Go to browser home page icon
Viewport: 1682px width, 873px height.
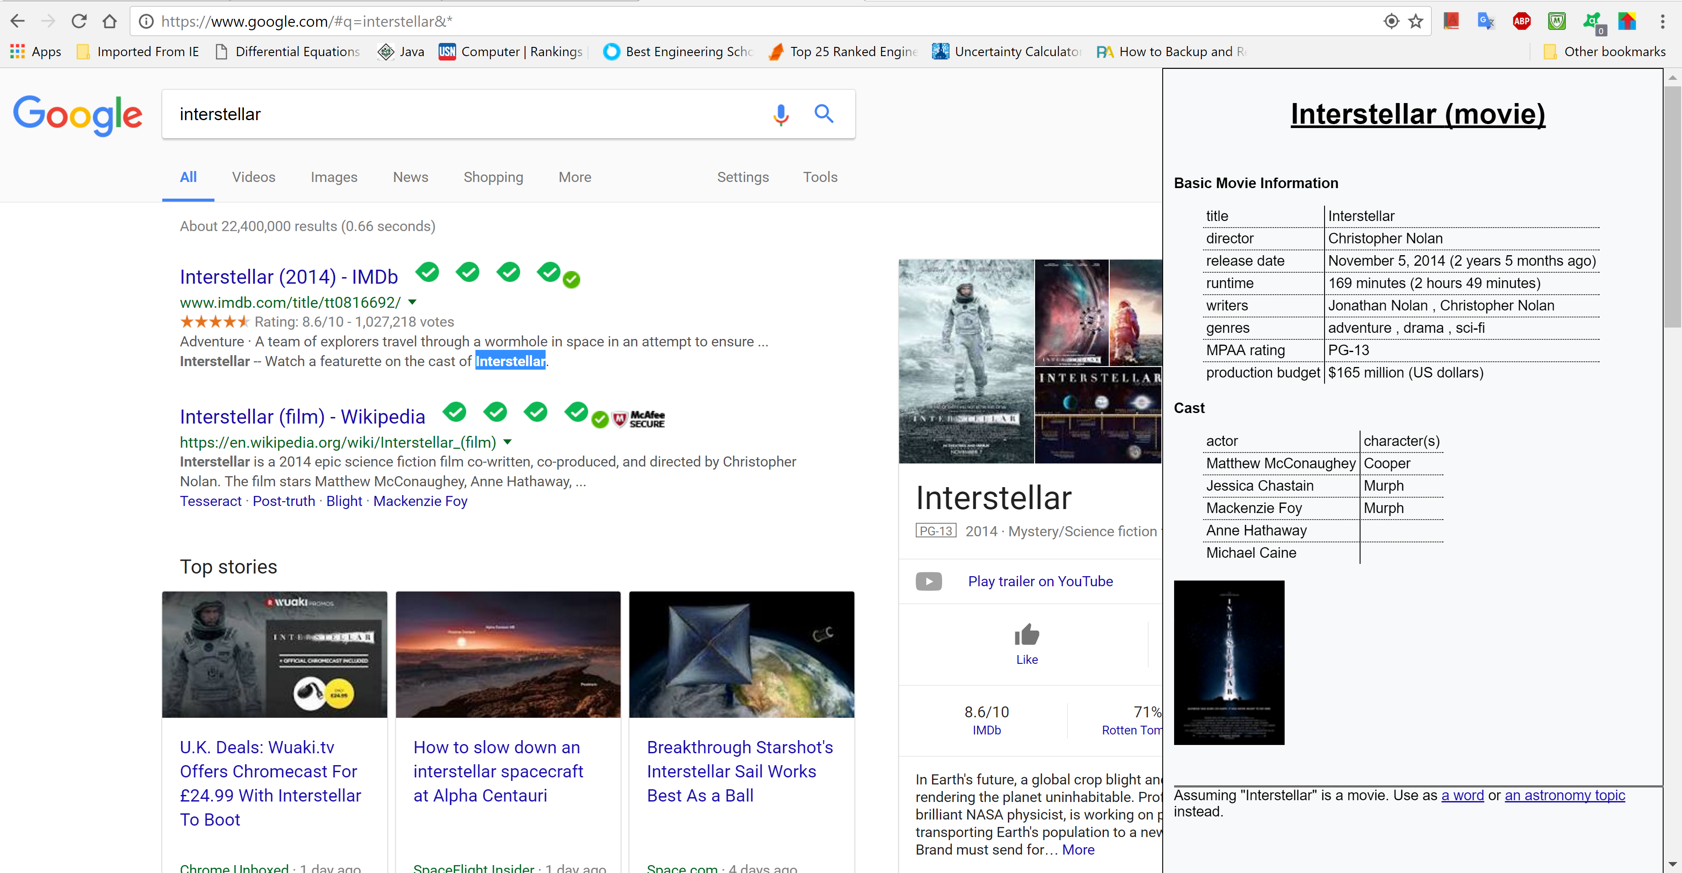coord(109,21)
